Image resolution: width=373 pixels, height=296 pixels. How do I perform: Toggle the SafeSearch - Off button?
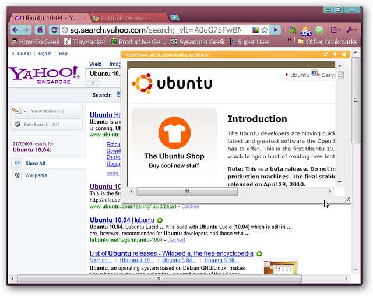(x=47, y=124)
